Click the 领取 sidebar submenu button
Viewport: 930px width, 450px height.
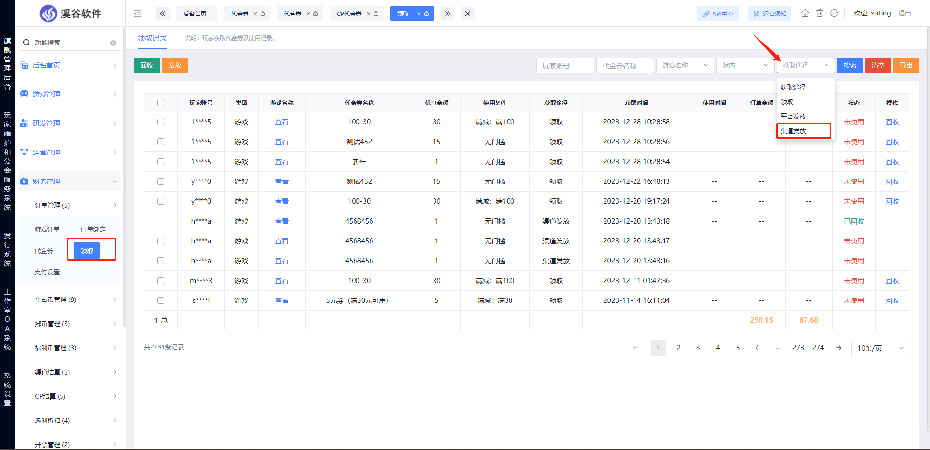click(x=87, y=251)
